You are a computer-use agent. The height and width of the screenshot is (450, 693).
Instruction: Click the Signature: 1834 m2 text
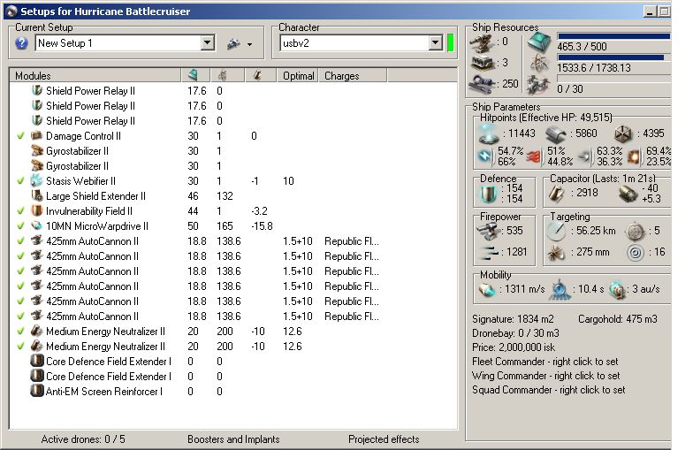pos(513,319)
